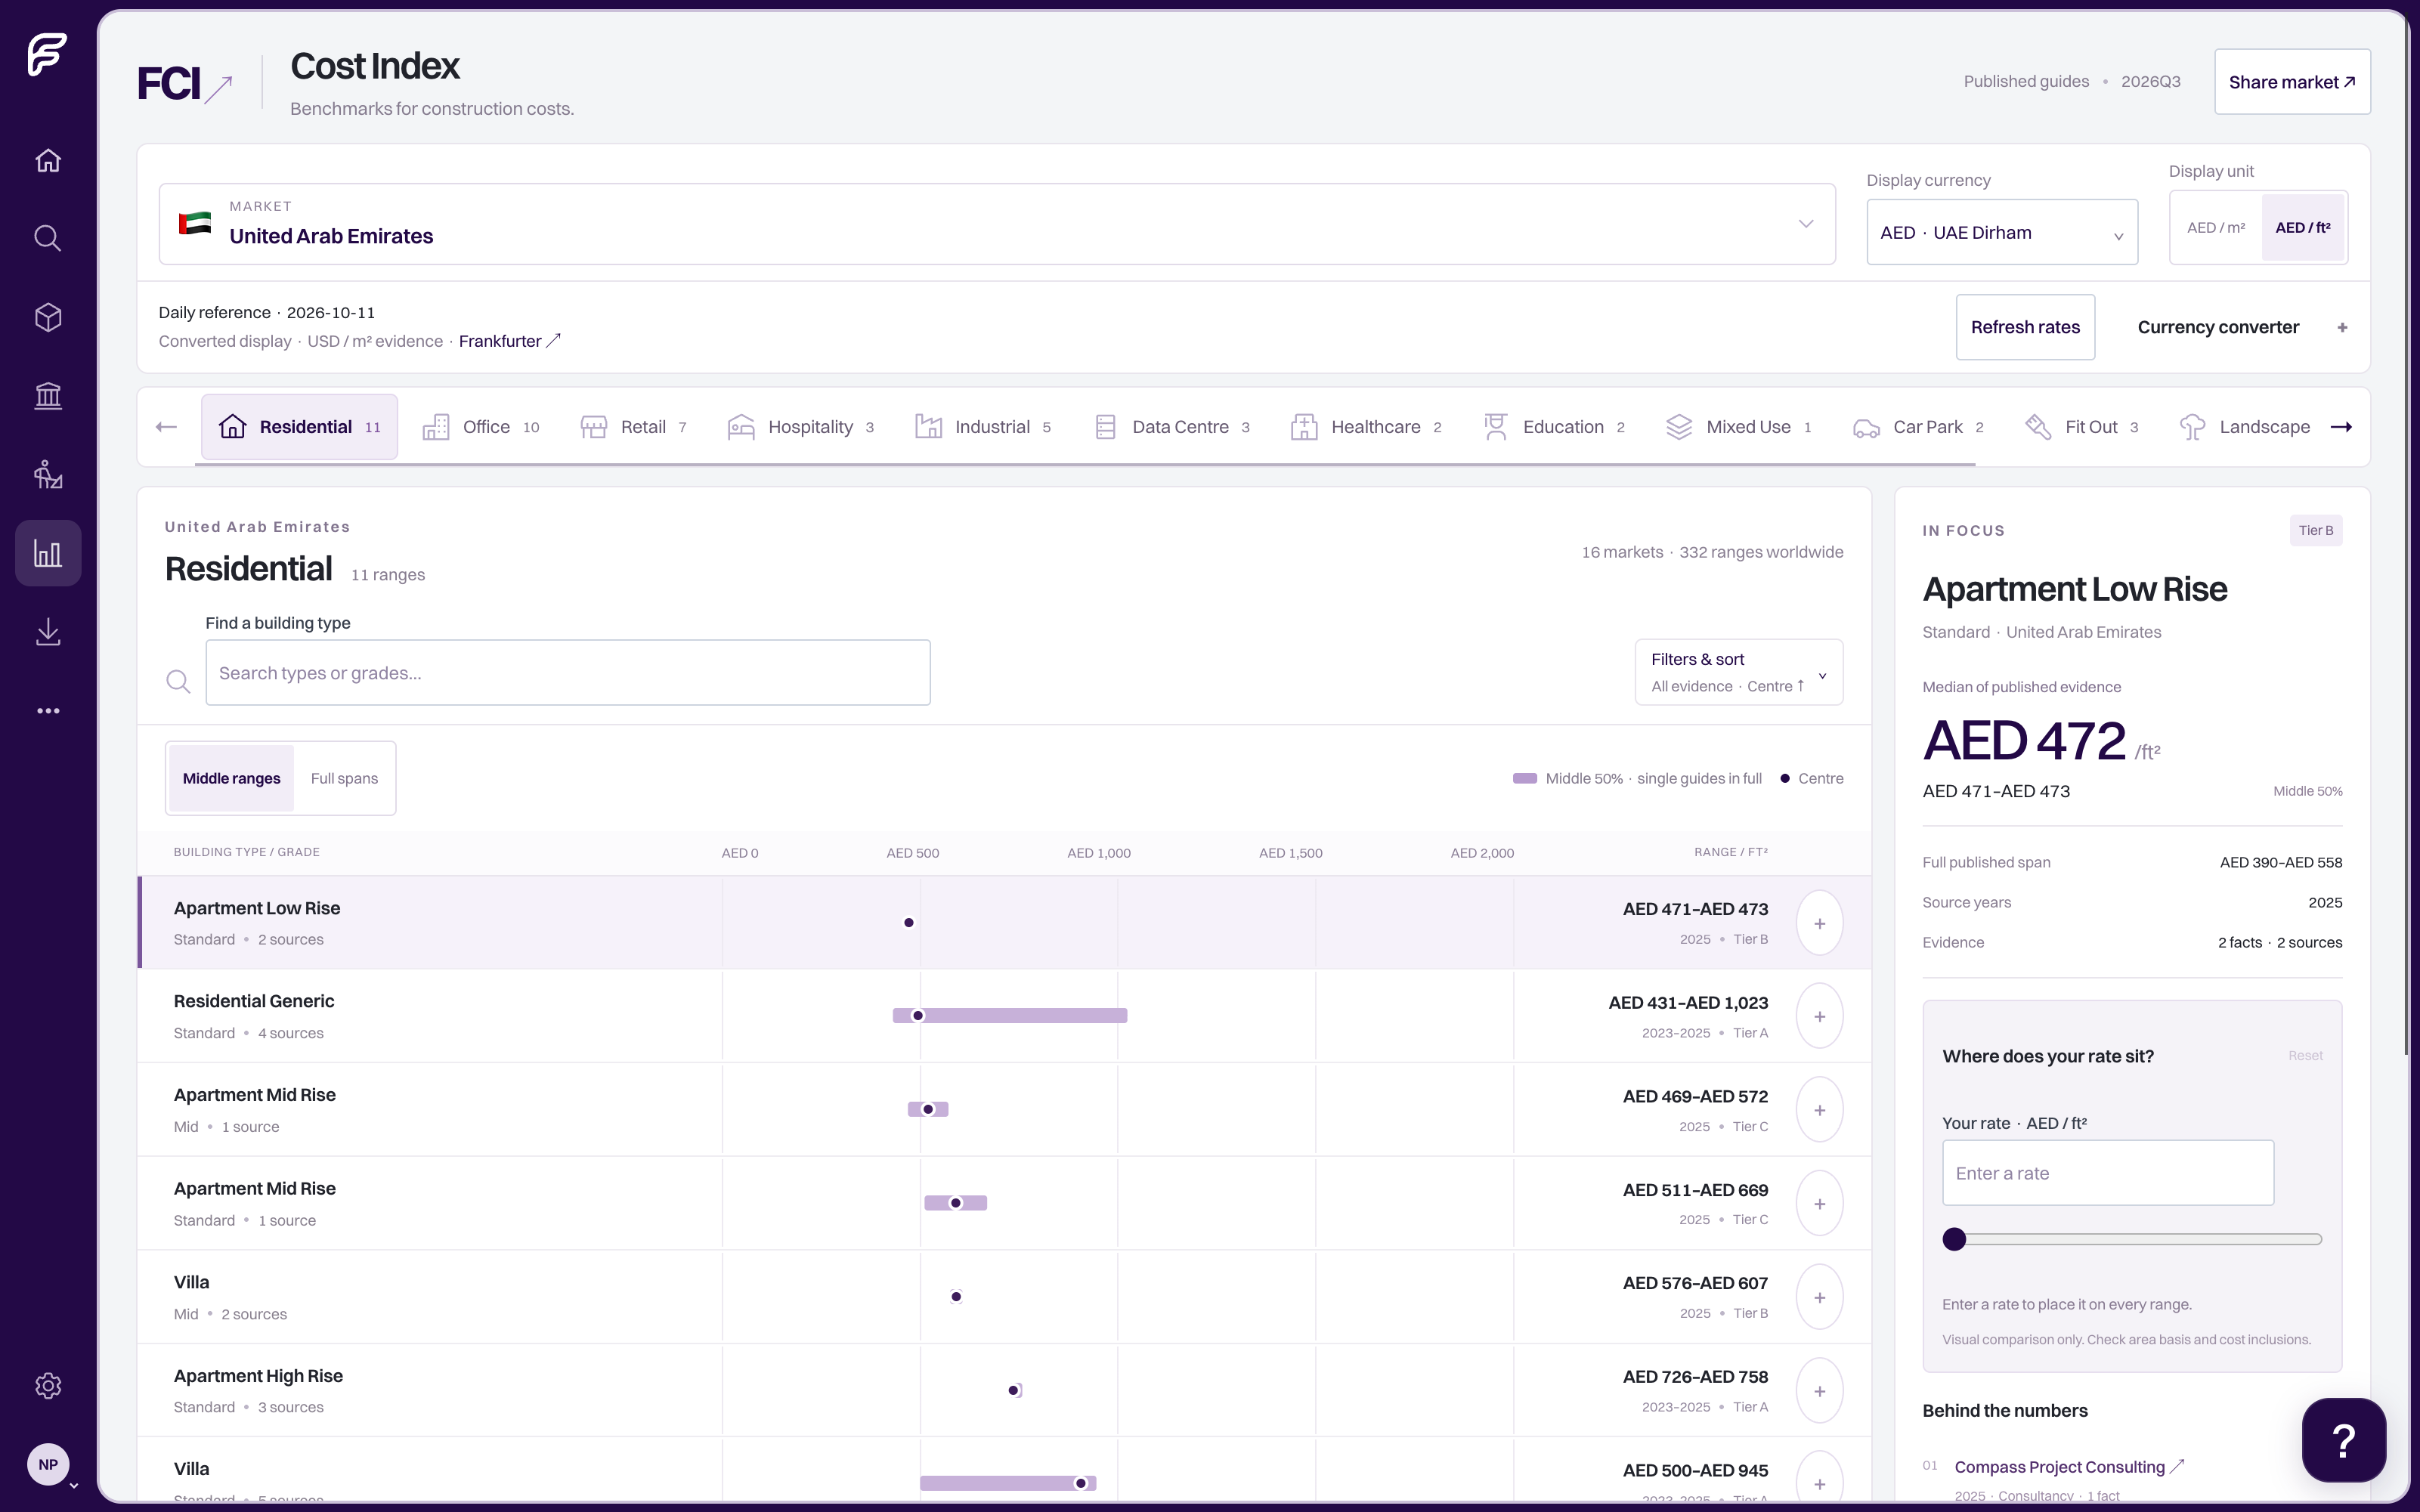
Task: Open the United Arab Emirates market dropdown
Action: click(x=996, y=224)
